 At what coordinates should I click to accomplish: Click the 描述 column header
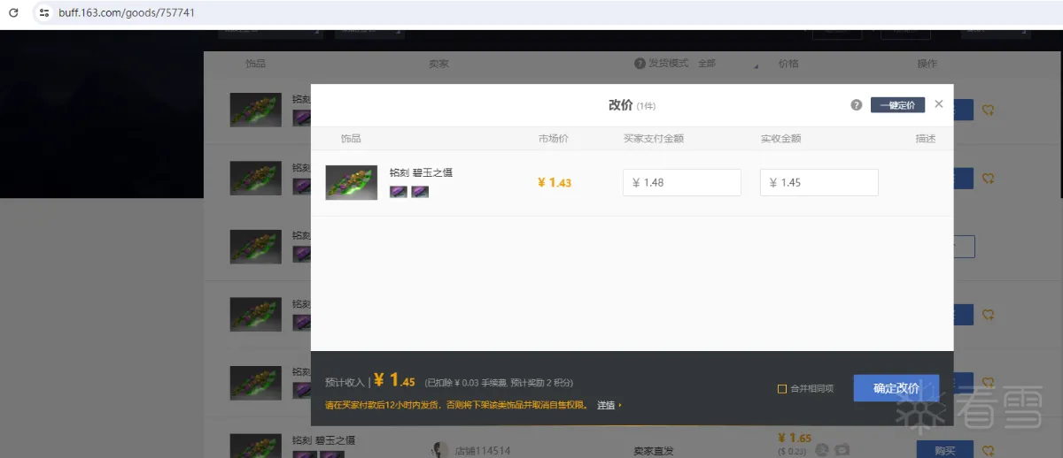(x=926, y=139)
